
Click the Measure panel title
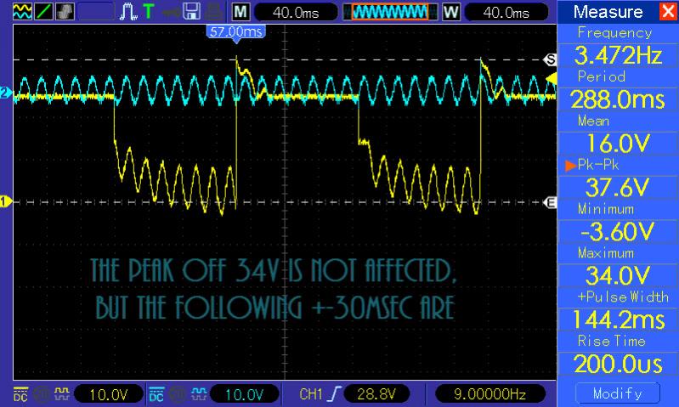608,12
